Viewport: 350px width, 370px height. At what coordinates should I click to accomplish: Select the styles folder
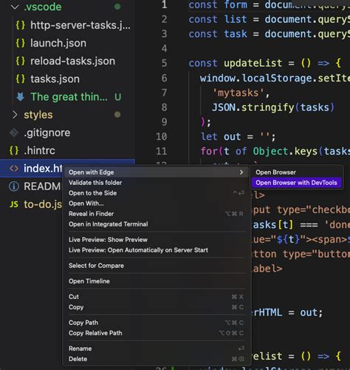coord(38,115)
